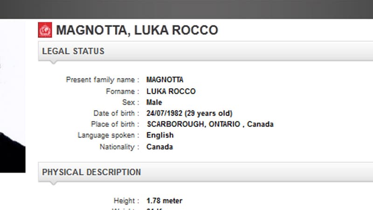373x210 pixels.
Task: Click the small pointer arrow below PHYSICAL DESCRIPTION
Action: coord(54,183)
